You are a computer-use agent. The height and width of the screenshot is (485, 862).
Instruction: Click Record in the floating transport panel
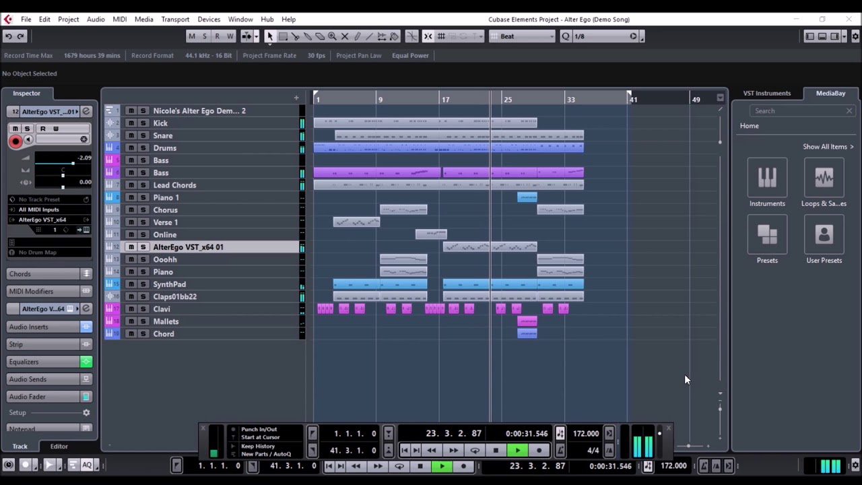click(x=539, y=451)
